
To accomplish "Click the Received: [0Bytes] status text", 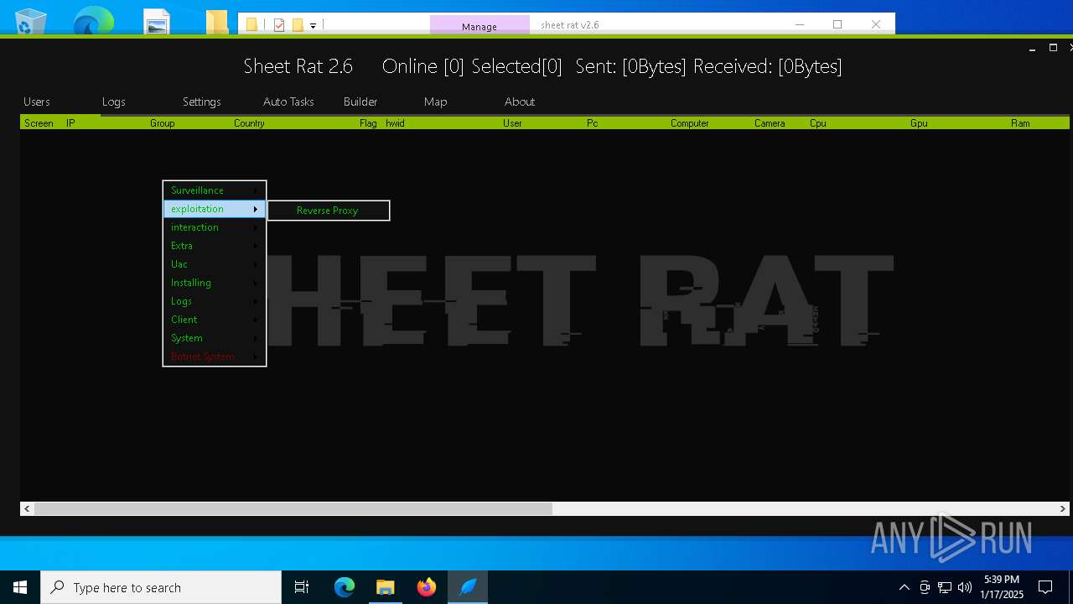I will click(x=768, y=66).
